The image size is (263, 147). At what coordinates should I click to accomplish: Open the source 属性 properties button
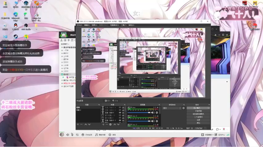pyautogui.click(x=108, y=101)
